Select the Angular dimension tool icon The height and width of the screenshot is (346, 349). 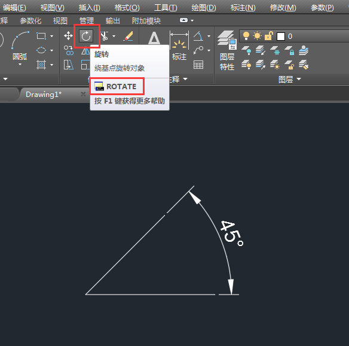(x=198, y=36)
